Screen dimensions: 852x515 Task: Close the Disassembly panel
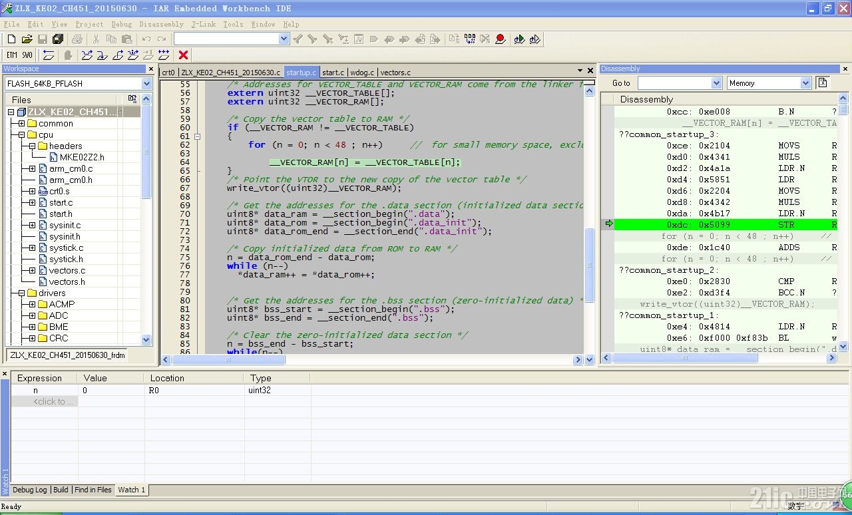tap(845, 69)
